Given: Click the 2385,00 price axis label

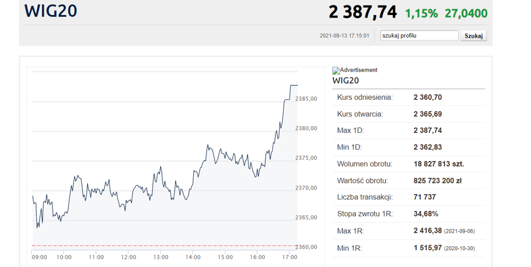Looking at the screenshot, I should tap(306, 99).
